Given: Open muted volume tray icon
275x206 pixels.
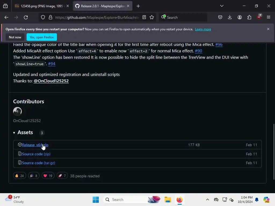Looking at the screenshot, I should (231, 200).
